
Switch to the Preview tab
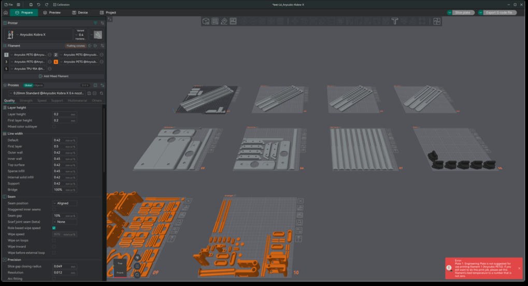pos(52,12)
